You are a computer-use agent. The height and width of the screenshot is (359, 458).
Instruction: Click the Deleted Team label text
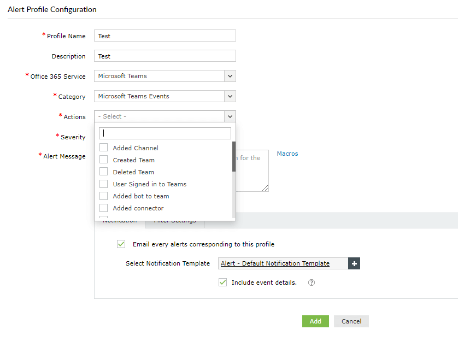tap(133, 172)
